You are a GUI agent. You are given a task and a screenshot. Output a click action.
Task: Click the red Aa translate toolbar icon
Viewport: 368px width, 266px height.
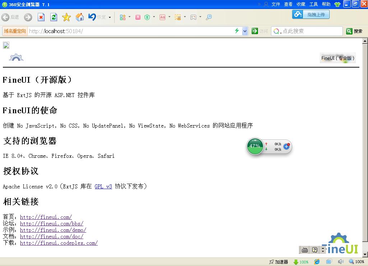click(162, 17)
